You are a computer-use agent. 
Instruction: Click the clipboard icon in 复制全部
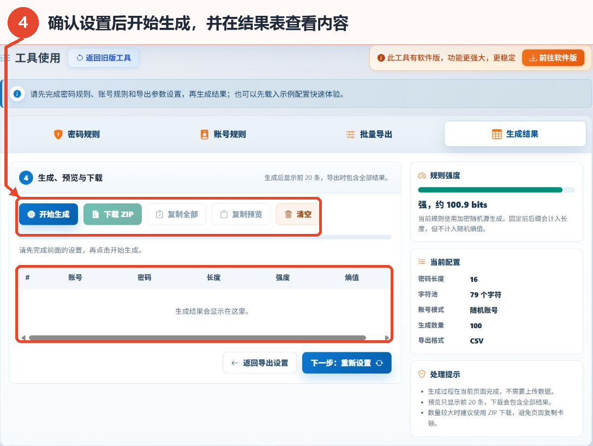coord(160,214)
